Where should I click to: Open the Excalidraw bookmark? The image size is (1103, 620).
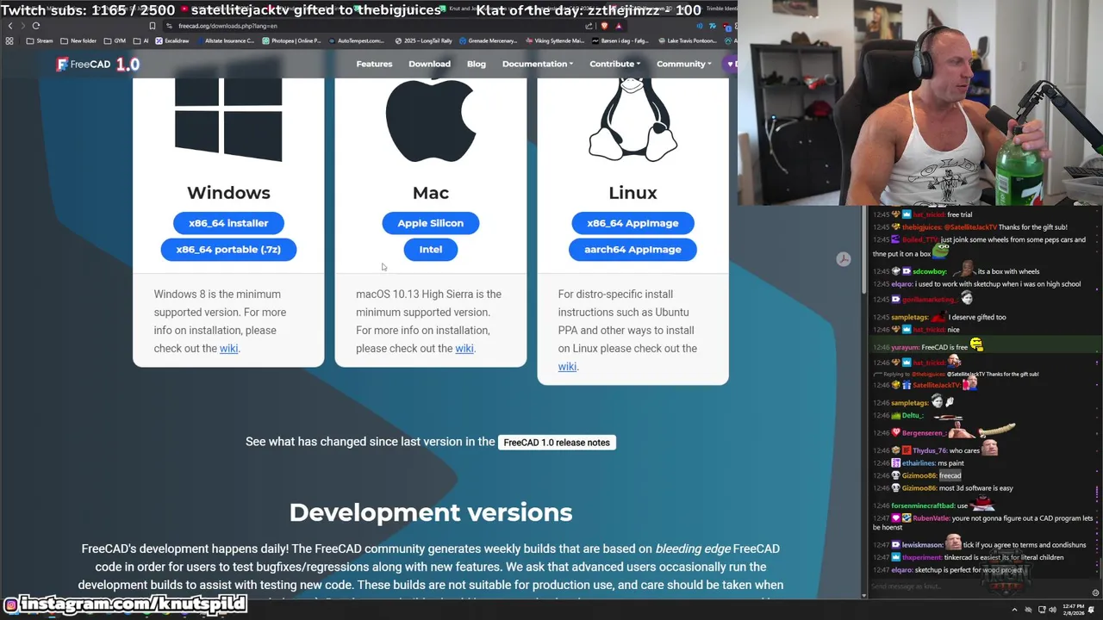click(x=171, y=40)
